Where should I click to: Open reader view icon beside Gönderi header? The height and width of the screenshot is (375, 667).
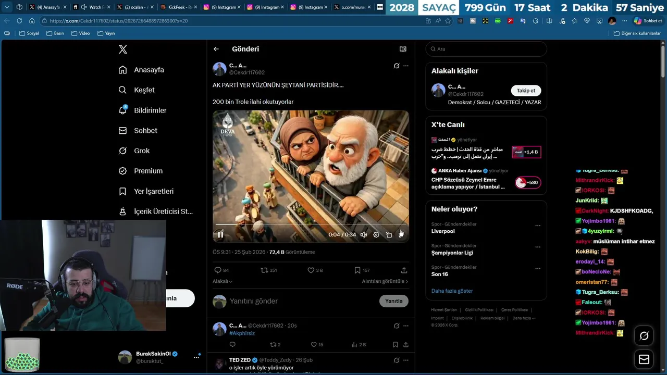pos(403,49)
